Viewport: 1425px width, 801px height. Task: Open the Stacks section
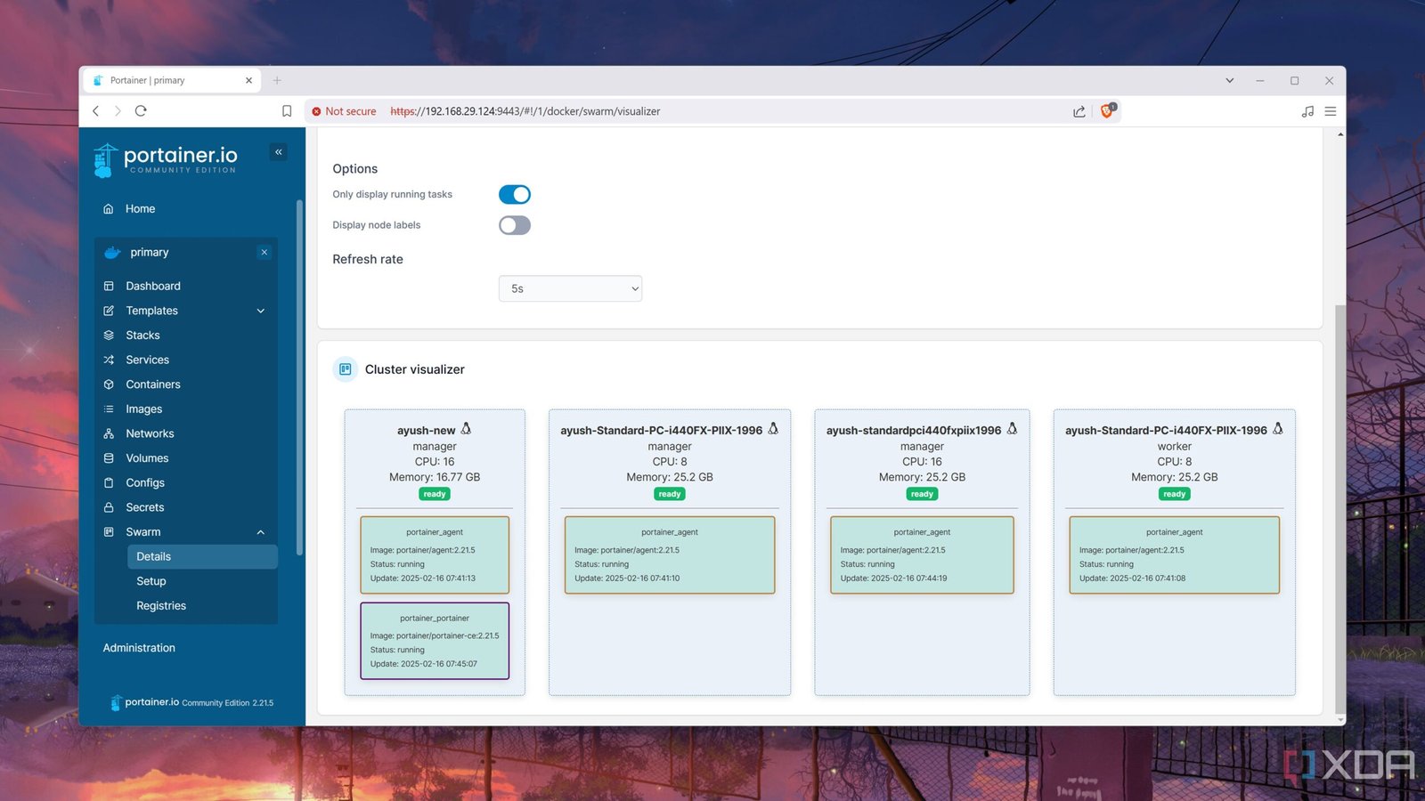pyautogui.click(x=142, y=335)
